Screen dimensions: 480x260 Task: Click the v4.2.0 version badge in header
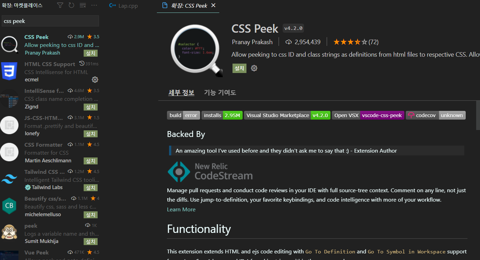coord(294,29)
